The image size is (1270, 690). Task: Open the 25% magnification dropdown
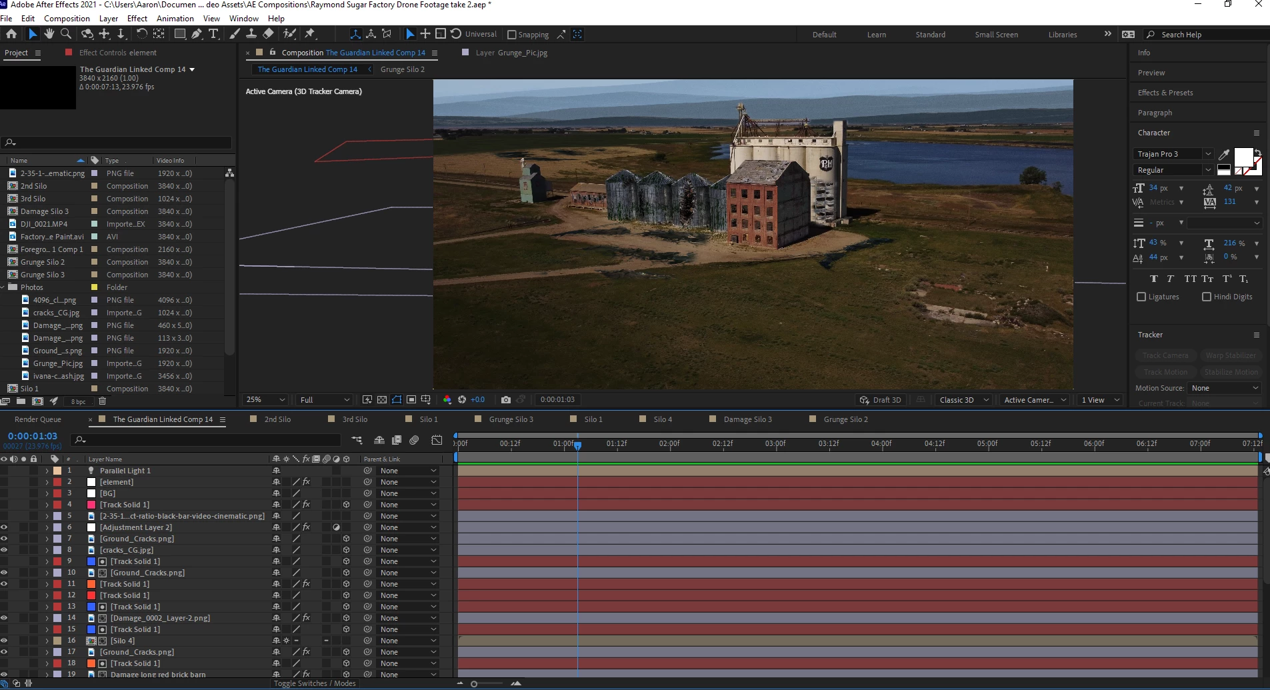pyautogui.click(x=265, y=400)
